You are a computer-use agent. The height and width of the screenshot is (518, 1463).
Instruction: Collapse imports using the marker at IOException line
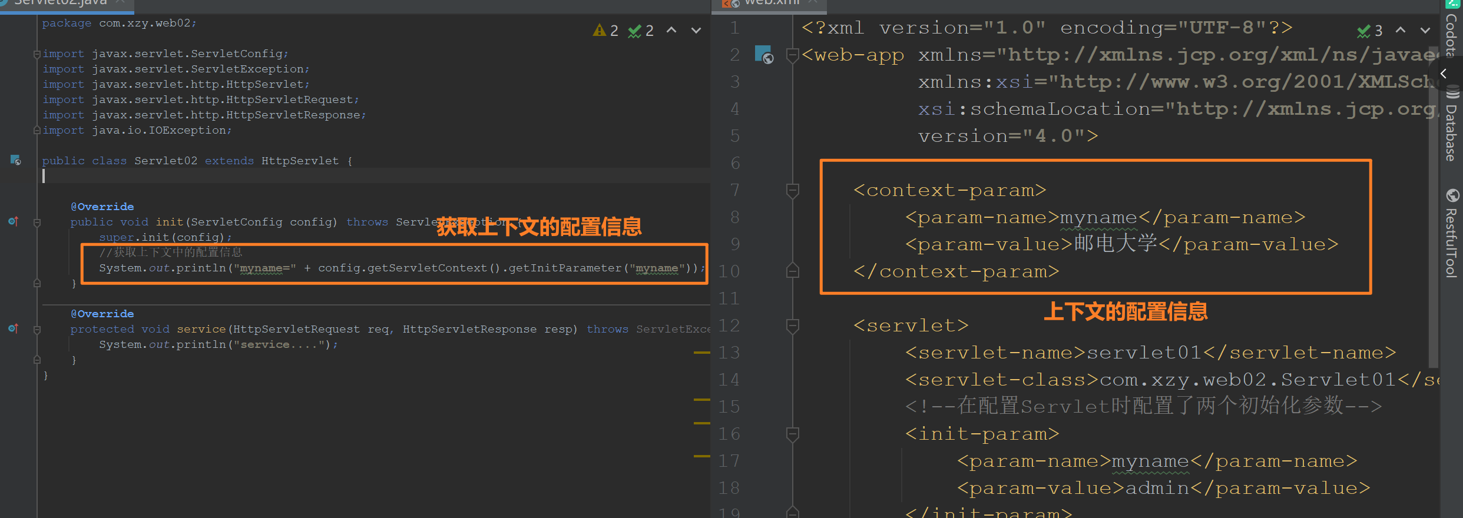click(37, 130)
